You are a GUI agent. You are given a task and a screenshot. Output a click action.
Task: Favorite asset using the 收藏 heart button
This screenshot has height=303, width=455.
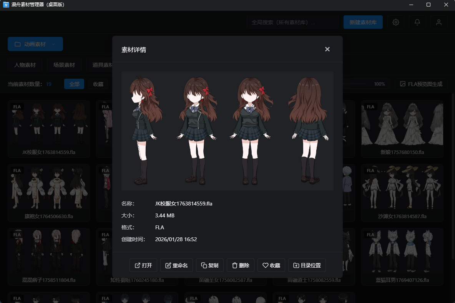coord(271,265)
